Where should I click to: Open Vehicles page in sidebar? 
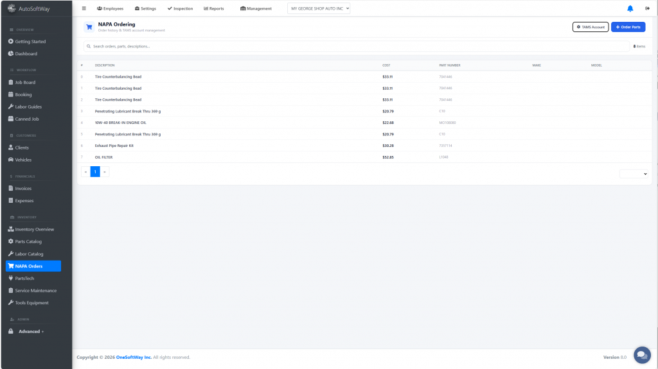pyautogui.click(x=23, y=160)
